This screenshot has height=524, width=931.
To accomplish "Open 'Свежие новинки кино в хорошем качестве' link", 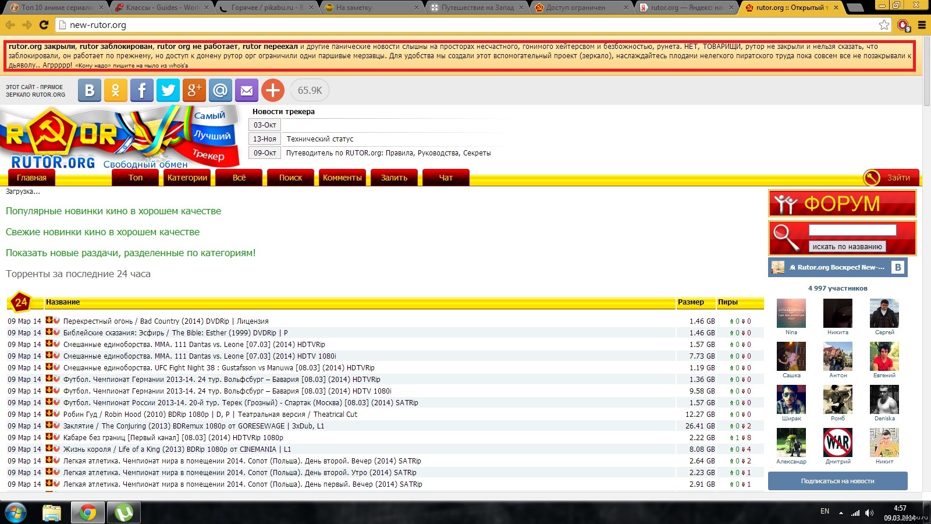I will pos(102,232).
